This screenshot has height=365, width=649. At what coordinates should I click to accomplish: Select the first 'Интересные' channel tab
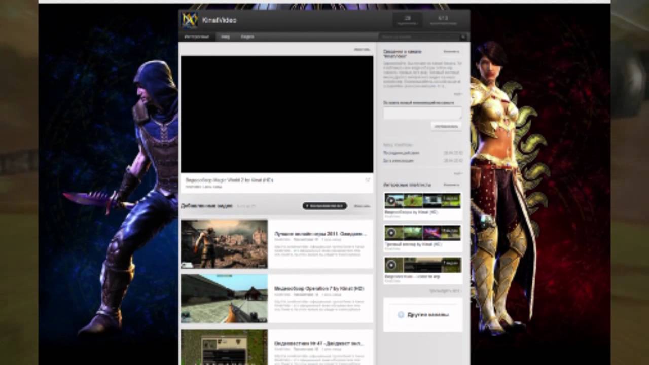(197, 37)
